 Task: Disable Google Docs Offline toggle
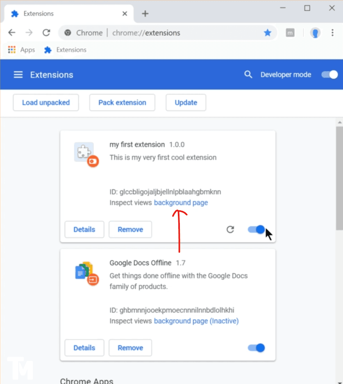tap(256, 348)
